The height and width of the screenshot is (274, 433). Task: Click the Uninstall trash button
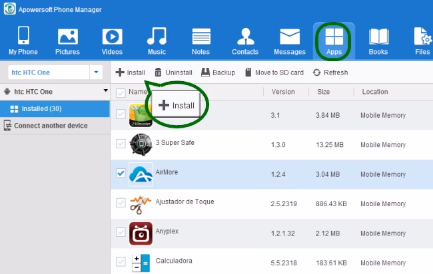click(x=173, y=72)
